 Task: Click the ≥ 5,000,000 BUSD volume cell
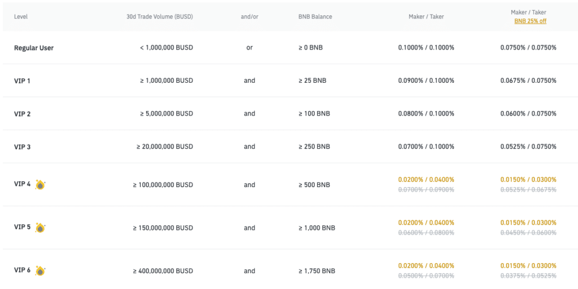tap(167, 114)
